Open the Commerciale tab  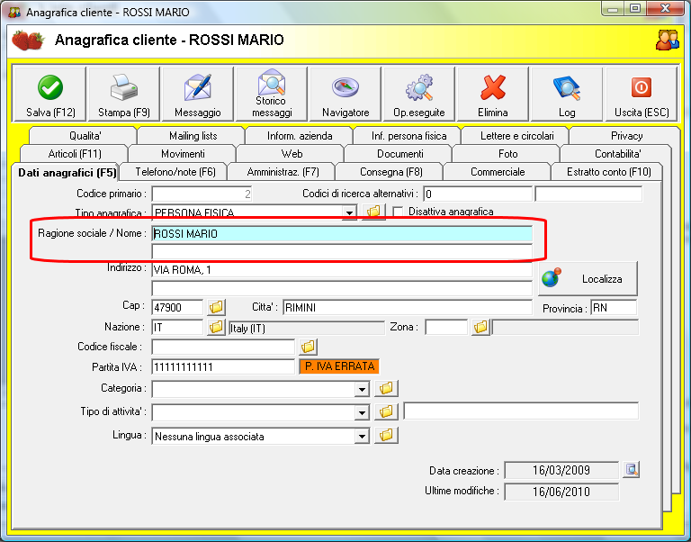pyautogui.click(x=498, y=172)
